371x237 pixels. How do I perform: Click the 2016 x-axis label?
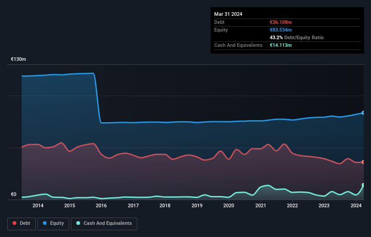pos(101,205)
